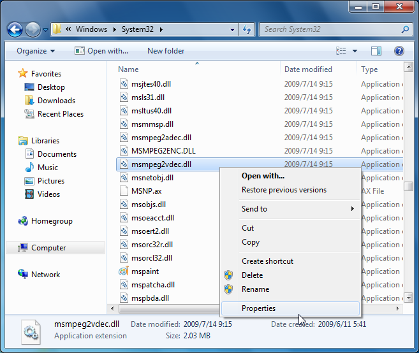The width and height of the screenshot is (419, 353).
Task: Click the mspaint application icon
Action: [124, 271]
